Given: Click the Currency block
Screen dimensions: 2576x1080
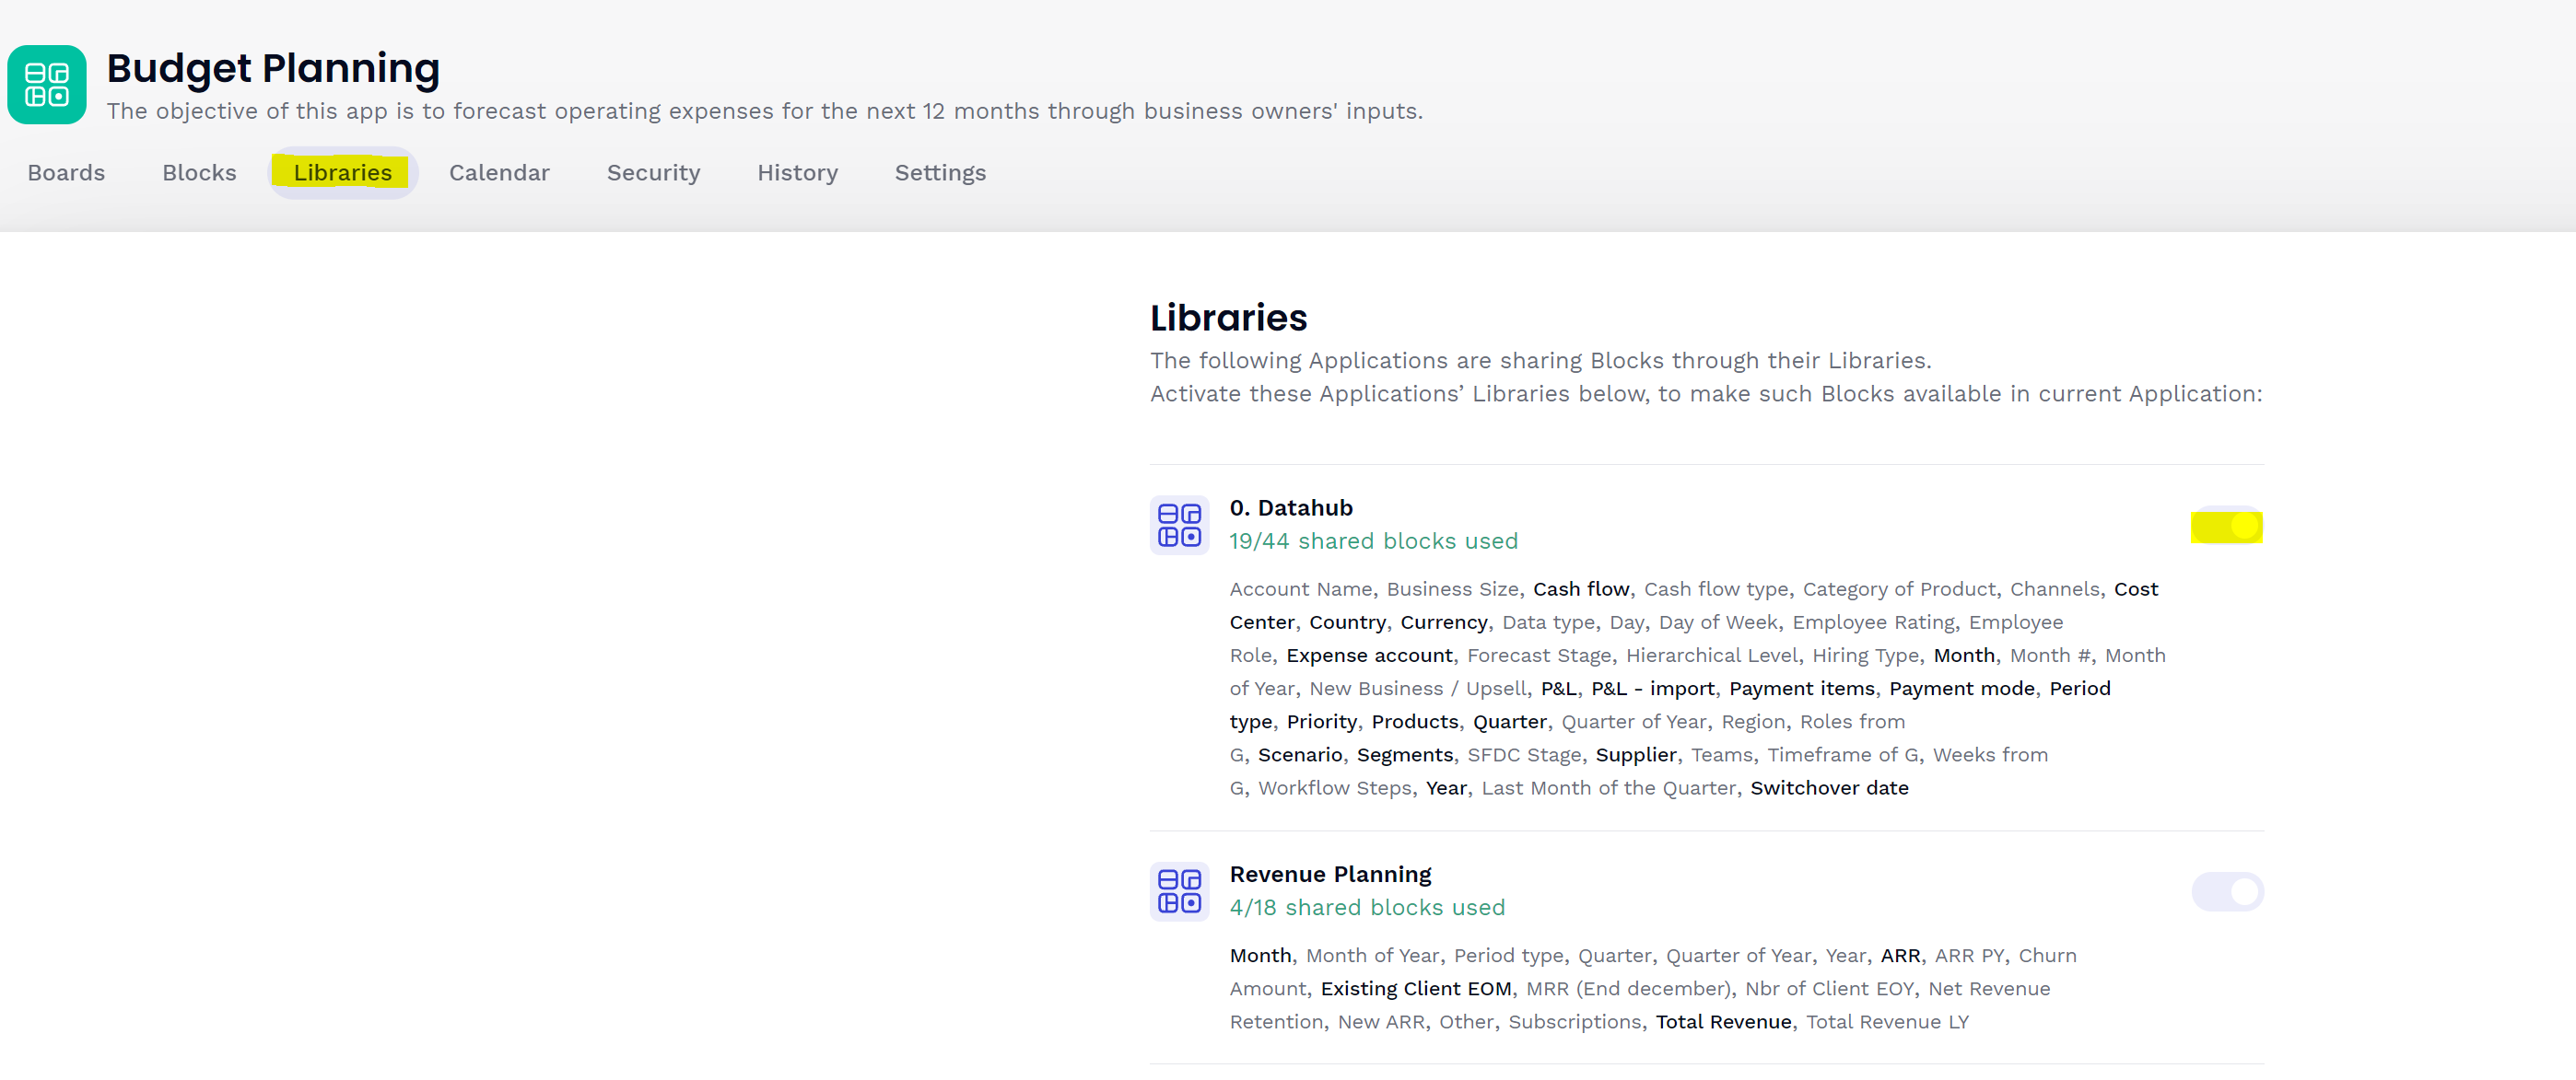Looking at the screenshot, I should pyautogui.click(x=1443, y=622).
